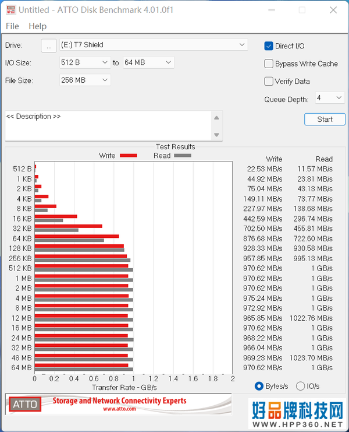This screenshot has height=432, width=349.
Task: Click the 22.53 MB/s write result for 512 B
Action: [265, 169]
